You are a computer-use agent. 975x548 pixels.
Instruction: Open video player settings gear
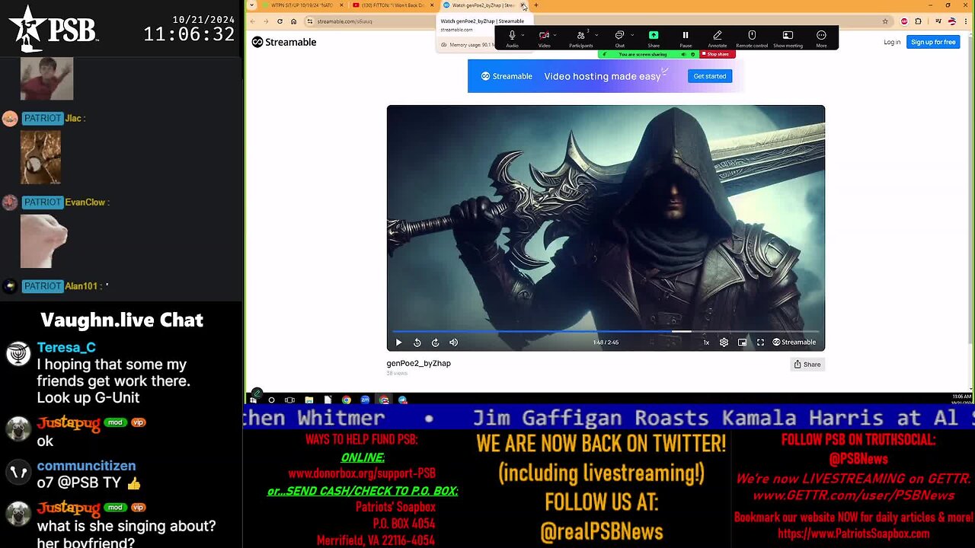(x=724, y=342)
